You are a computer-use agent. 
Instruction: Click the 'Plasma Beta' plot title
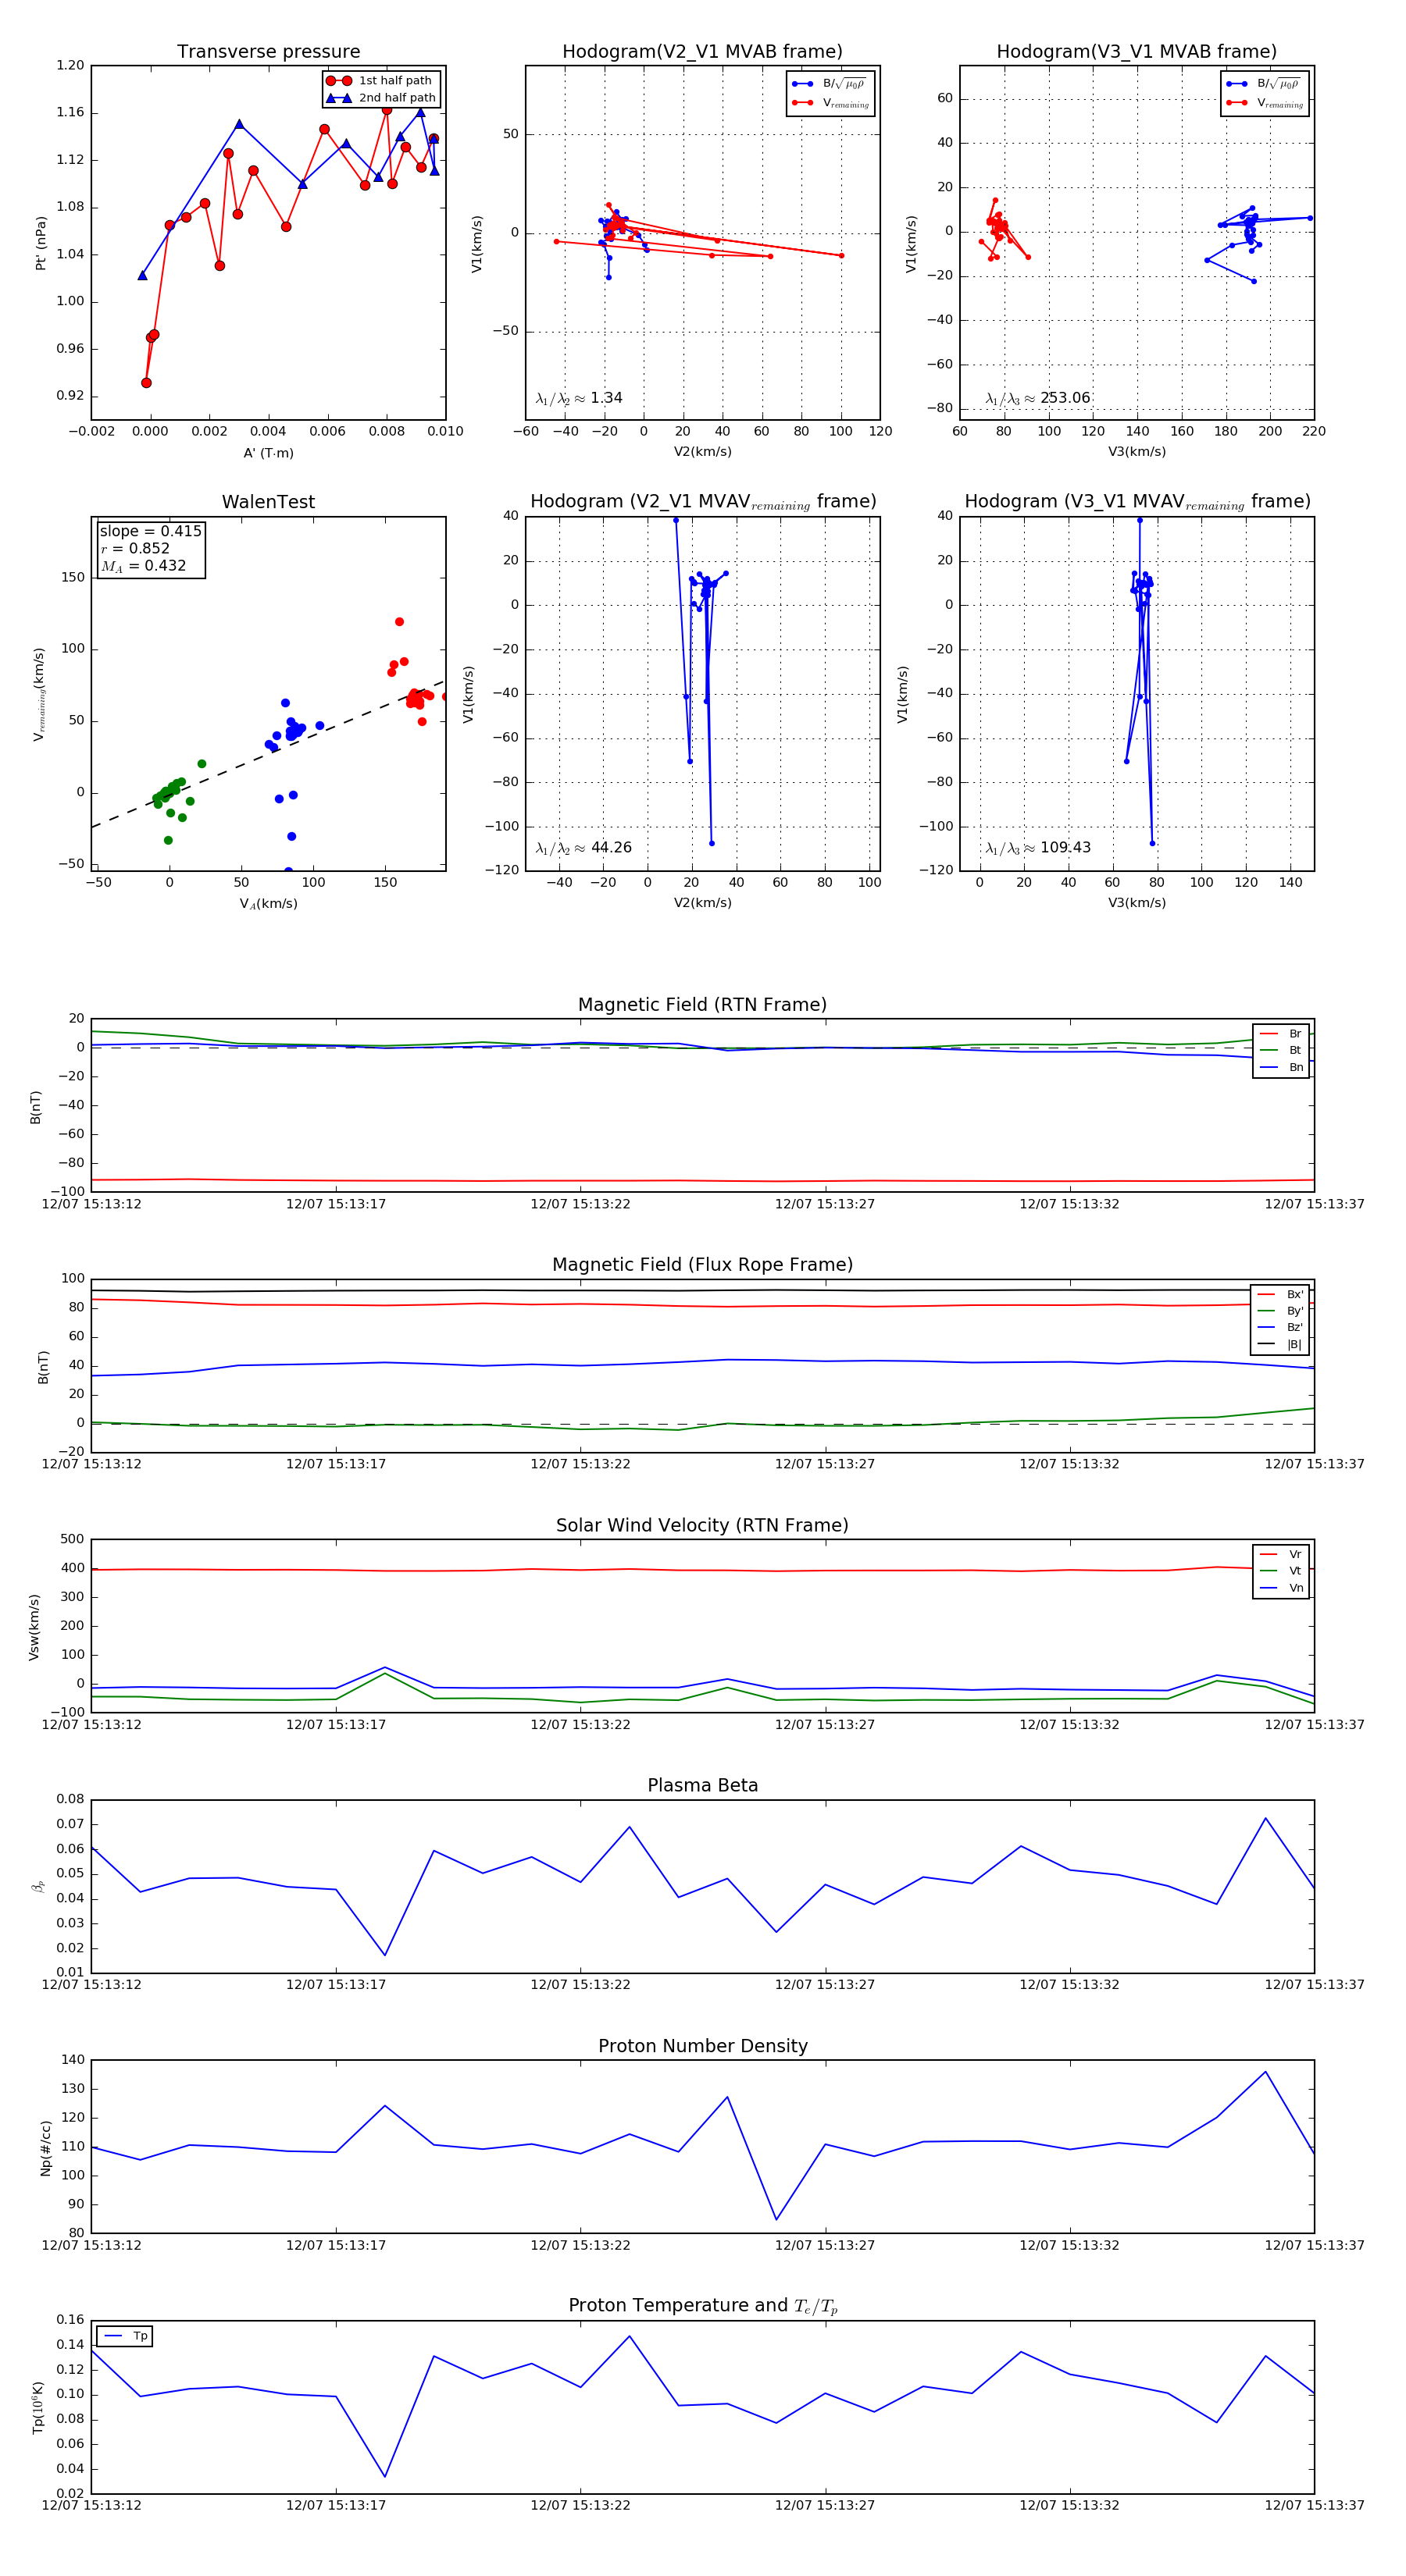pyautogui.click(x=702, y=1785)
